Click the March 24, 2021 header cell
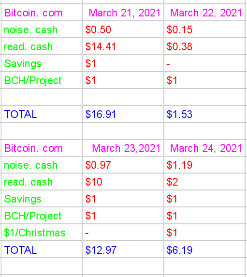 click(x=204, y=148)
